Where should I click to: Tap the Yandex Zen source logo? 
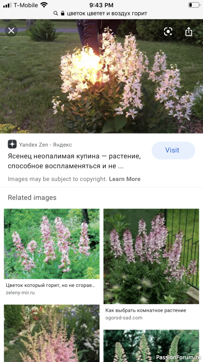click(x=12, y=144)
